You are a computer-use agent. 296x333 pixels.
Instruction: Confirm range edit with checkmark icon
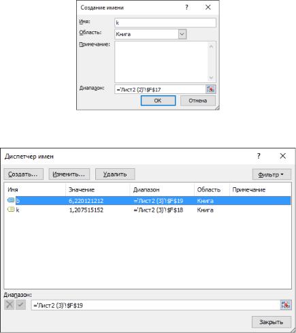point(20,304)
